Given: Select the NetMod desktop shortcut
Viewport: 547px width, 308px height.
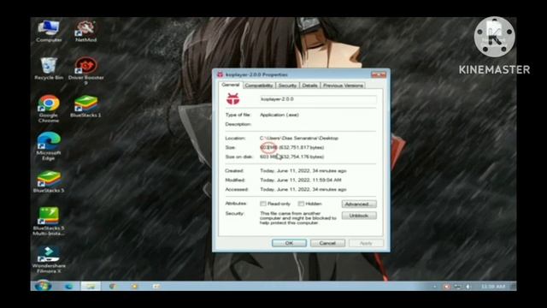Looking at the screenshot, I should (x=85, y=32).
